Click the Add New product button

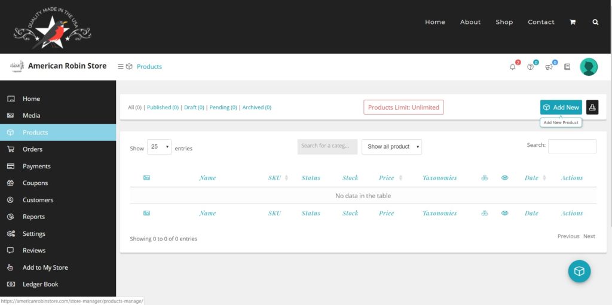[x=561, y=107]
